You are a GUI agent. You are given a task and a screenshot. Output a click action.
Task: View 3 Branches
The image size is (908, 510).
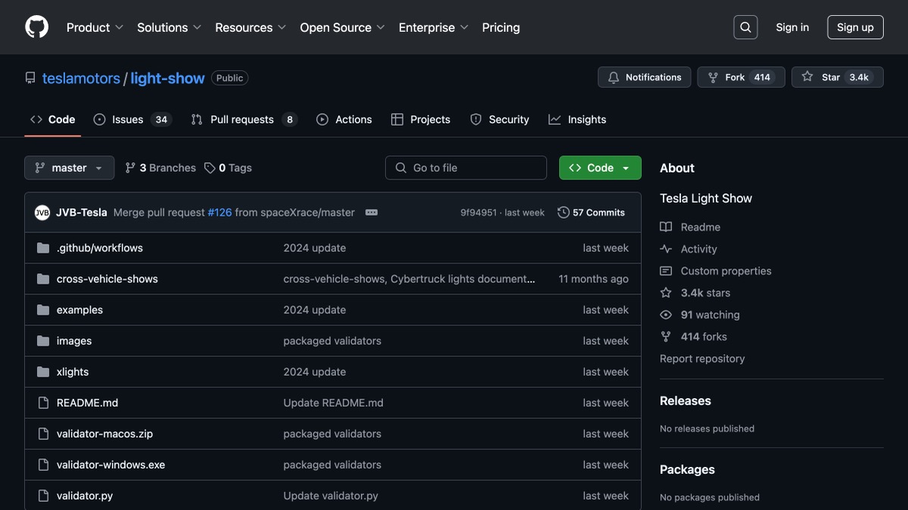[160, 168]
